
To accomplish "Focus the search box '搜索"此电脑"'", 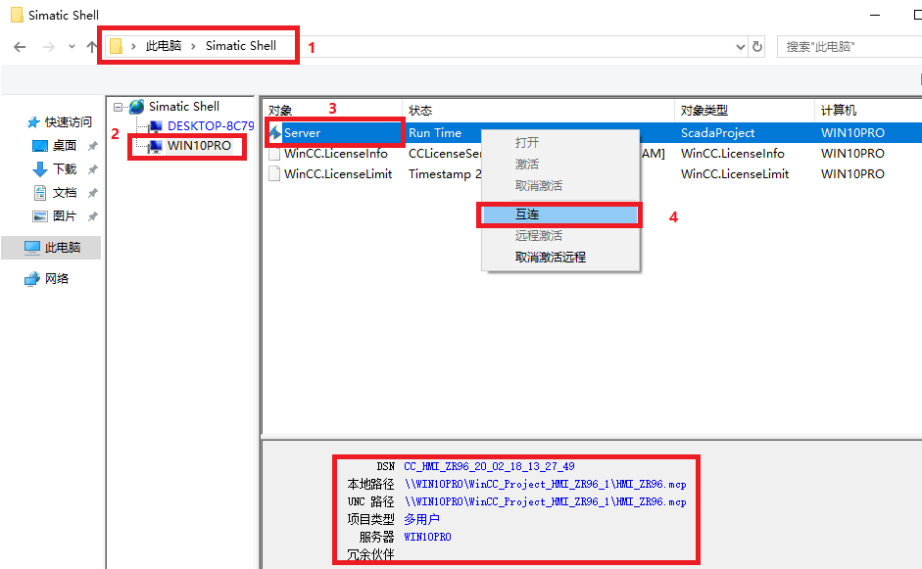I will (x=849, y=46).
